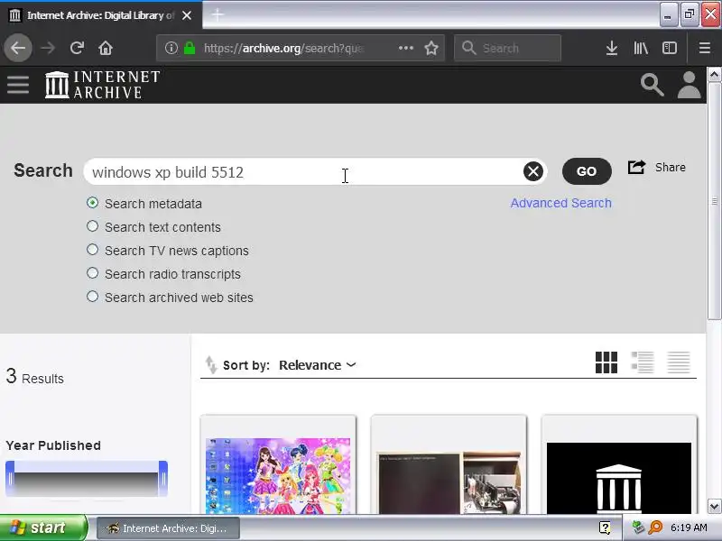Screen dimensions: 722x541
Task: Switch to tile grid view
Action: 606,362
